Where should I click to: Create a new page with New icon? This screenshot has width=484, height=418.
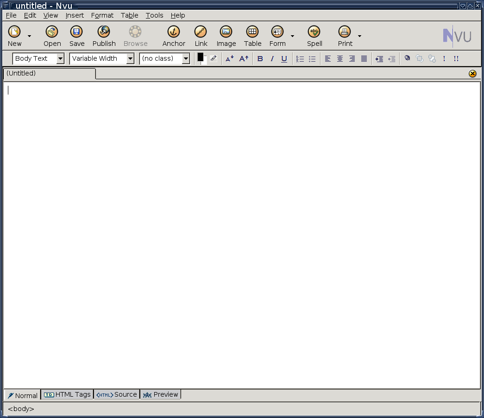14,36
